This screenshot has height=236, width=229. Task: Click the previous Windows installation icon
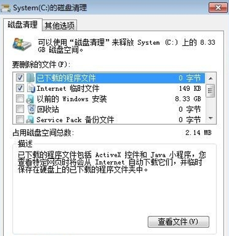[30, 99]
